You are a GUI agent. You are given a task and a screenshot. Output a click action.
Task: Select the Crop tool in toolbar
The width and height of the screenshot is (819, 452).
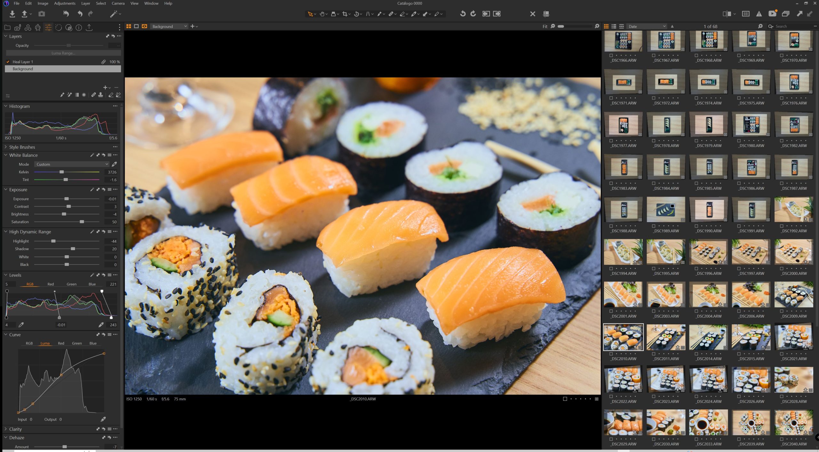pos(345,14)
